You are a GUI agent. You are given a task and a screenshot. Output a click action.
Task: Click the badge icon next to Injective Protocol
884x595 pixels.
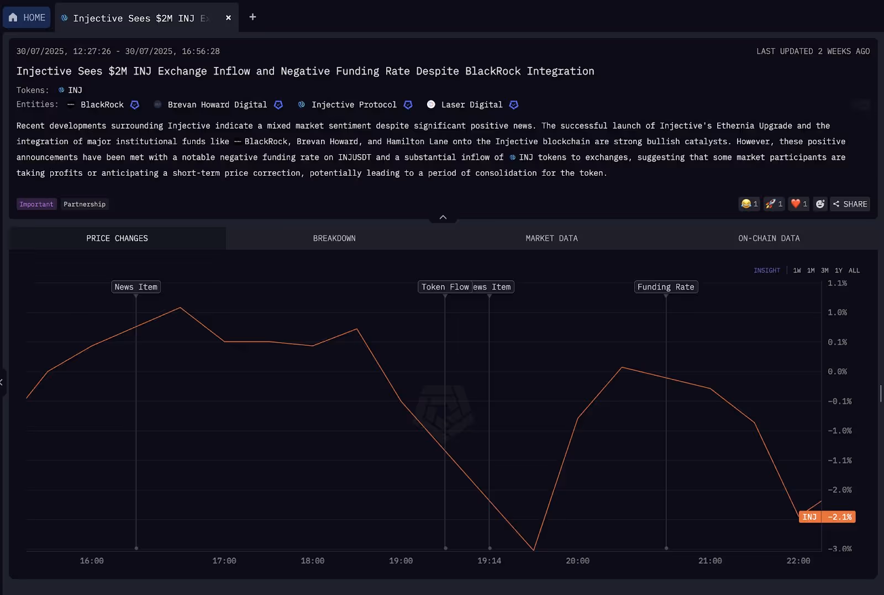[408, 105]
